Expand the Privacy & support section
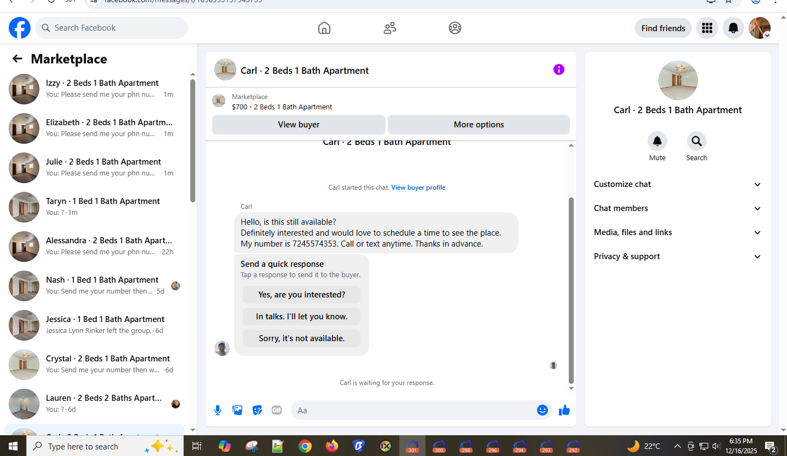Viewport: 787px width, 456px height. pos(678,256)
